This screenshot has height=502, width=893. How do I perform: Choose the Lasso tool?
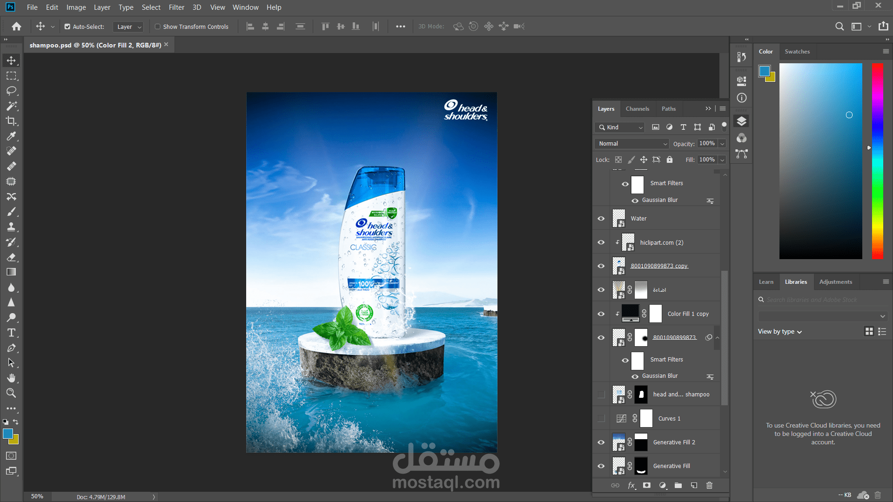(x=11, y=91)
